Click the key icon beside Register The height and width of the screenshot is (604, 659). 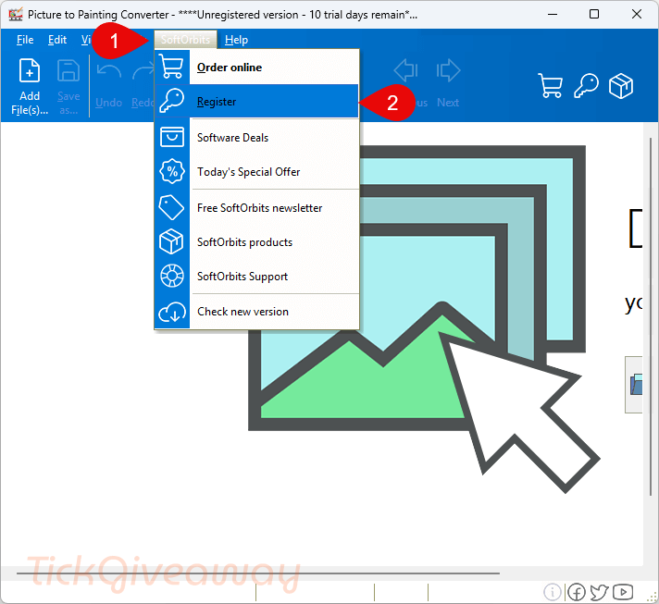pyautogui.click(x=172, y=101)
